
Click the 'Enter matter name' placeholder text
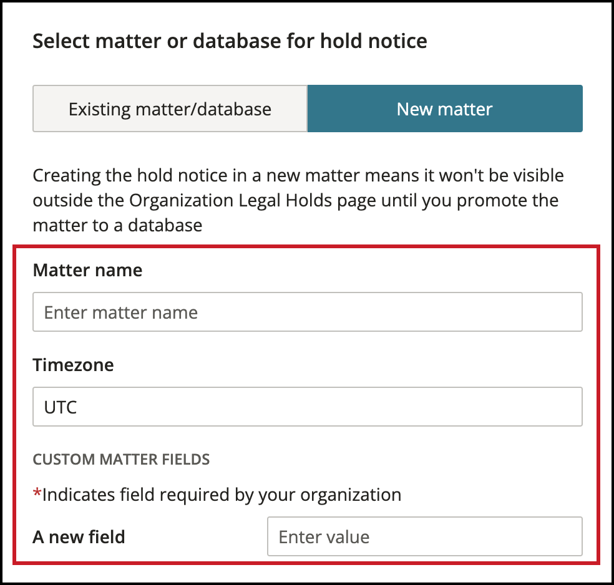pyautogui.click(x=121, y=312)
